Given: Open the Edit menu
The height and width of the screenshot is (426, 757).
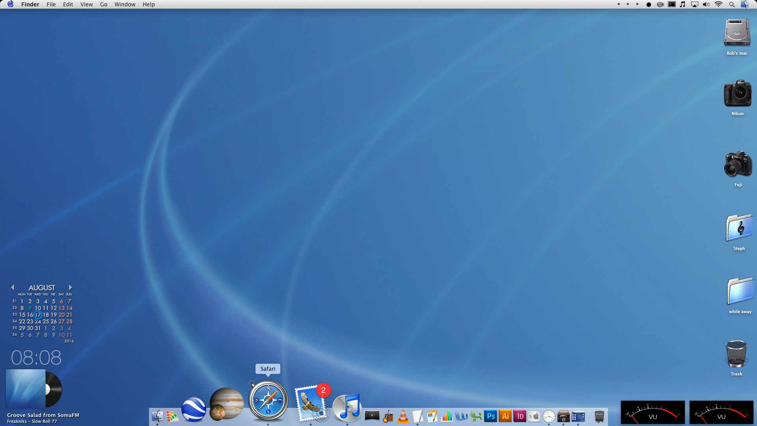Looking at the screenshot, I should tap(68, 4).
